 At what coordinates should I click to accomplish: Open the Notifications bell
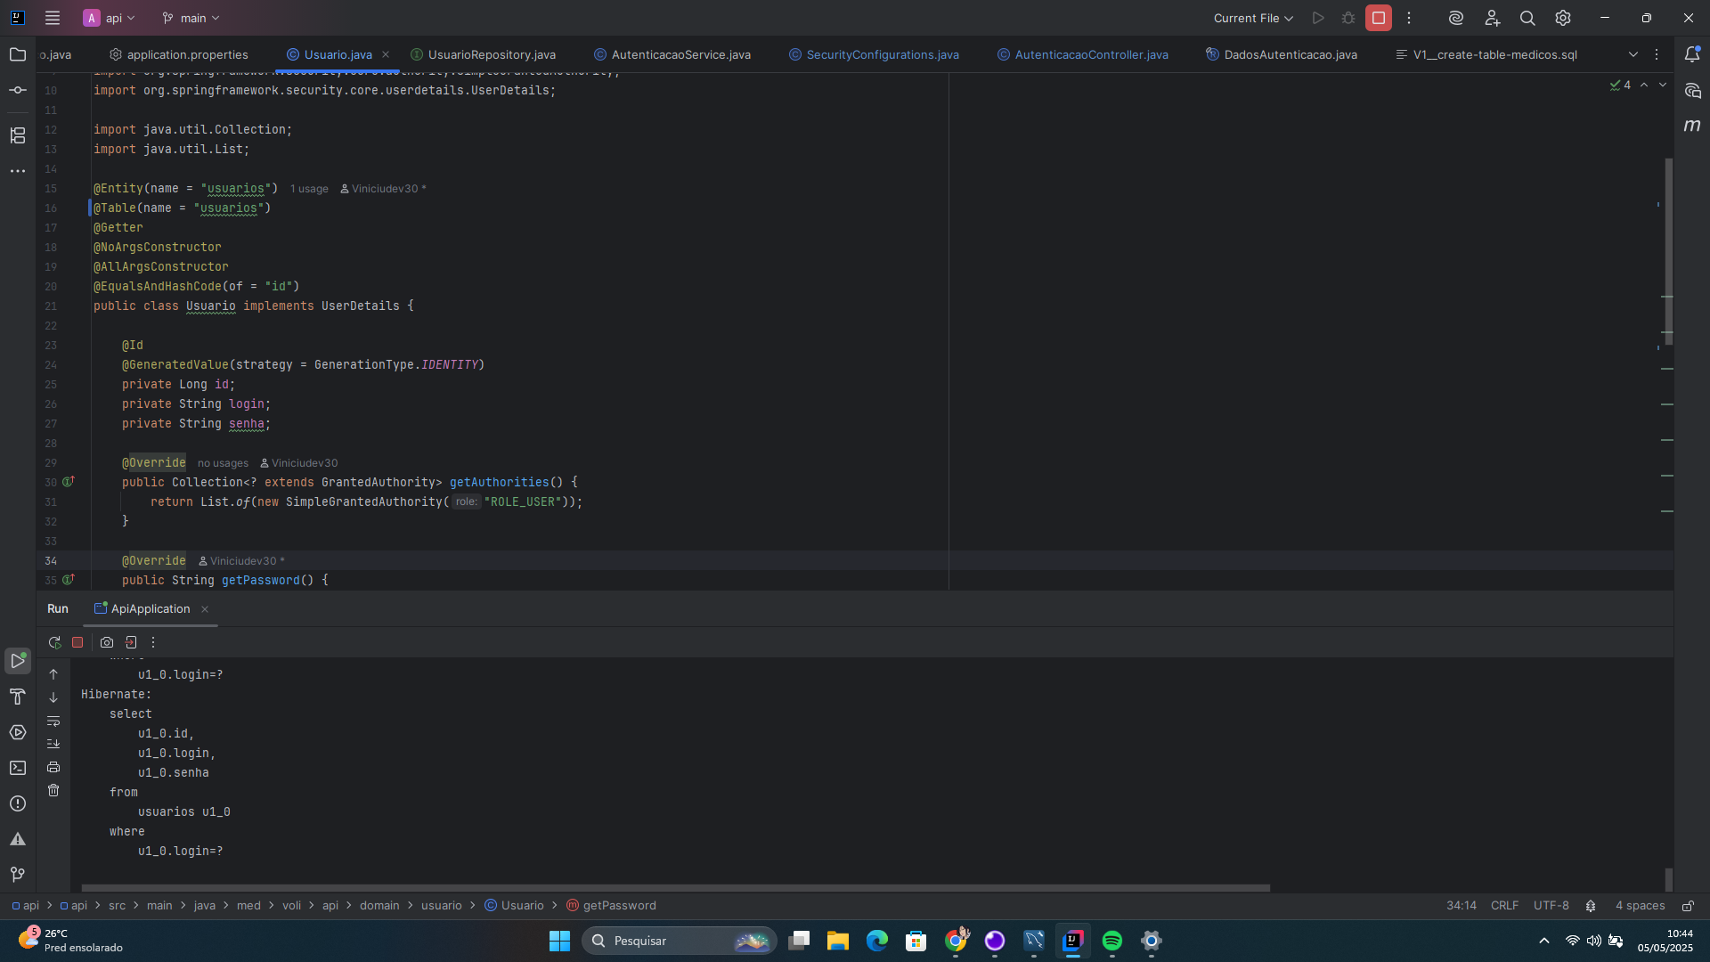1692,55
